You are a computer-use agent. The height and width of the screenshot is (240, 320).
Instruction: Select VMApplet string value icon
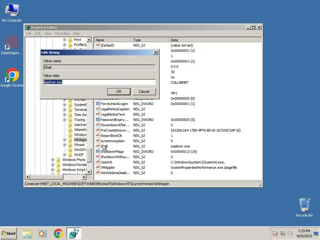click(x=98, y=167)
